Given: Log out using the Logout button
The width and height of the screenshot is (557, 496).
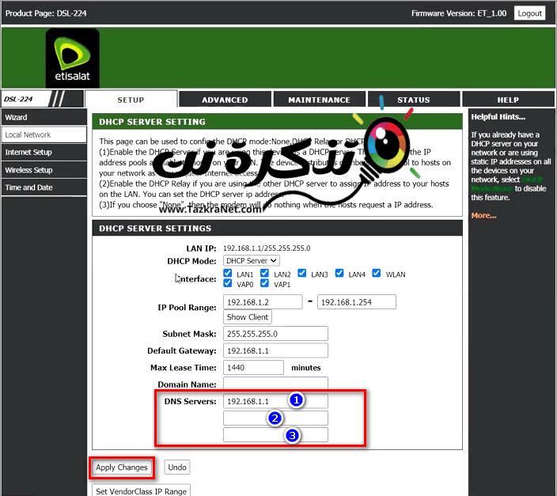Looking at the screenshot, I should coord(529,13).
